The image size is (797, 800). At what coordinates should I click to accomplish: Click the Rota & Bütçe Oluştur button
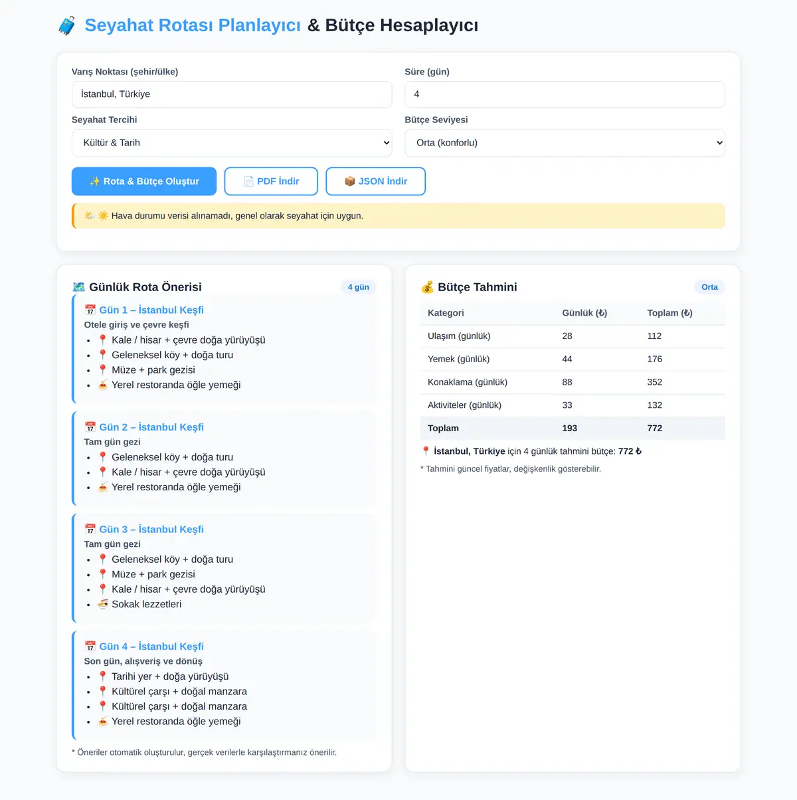pyautogui.click(x=144, y=181)
